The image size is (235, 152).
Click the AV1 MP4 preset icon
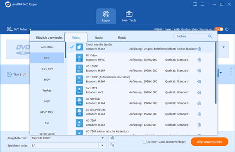click(79, 90)
